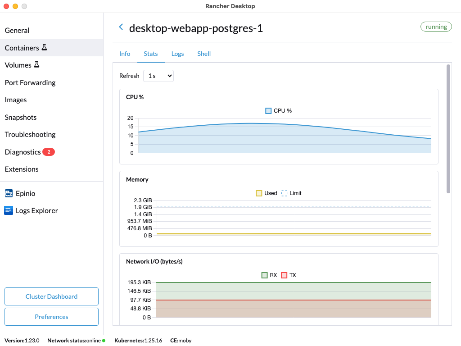Click the stats panel vertical scrollbar
This screenshot has height=346, width=461.
point(448,128)
